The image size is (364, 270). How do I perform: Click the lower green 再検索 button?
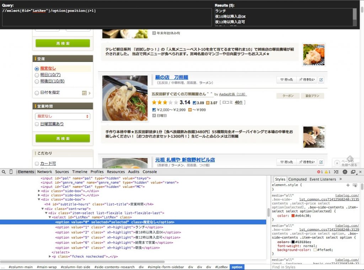coord(63,138)
